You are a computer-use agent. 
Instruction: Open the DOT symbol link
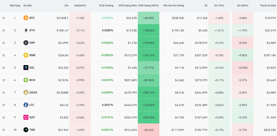[32, 117]
